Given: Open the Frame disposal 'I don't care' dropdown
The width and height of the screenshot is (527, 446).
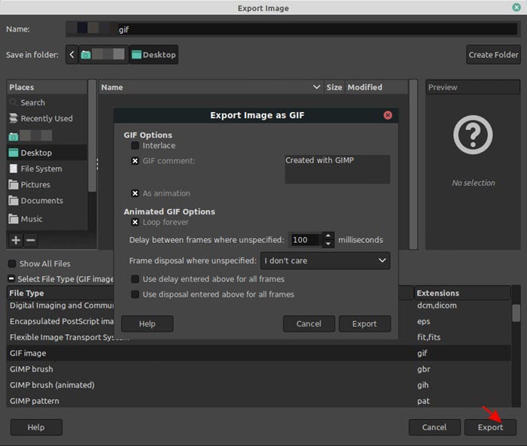Looking at the screenshot, I should point(325,261).
